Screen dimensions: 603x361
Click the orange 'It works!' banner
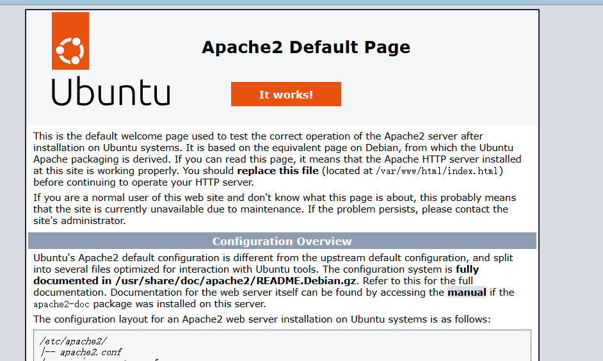tap(285, 94)
